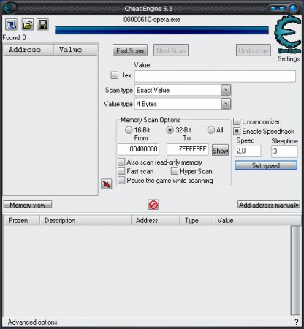Open the Cheat Engine logo settings
Image resolution: width=304 pixels, height=329 pixels.
pyautogui.click(x=288, y=34)
